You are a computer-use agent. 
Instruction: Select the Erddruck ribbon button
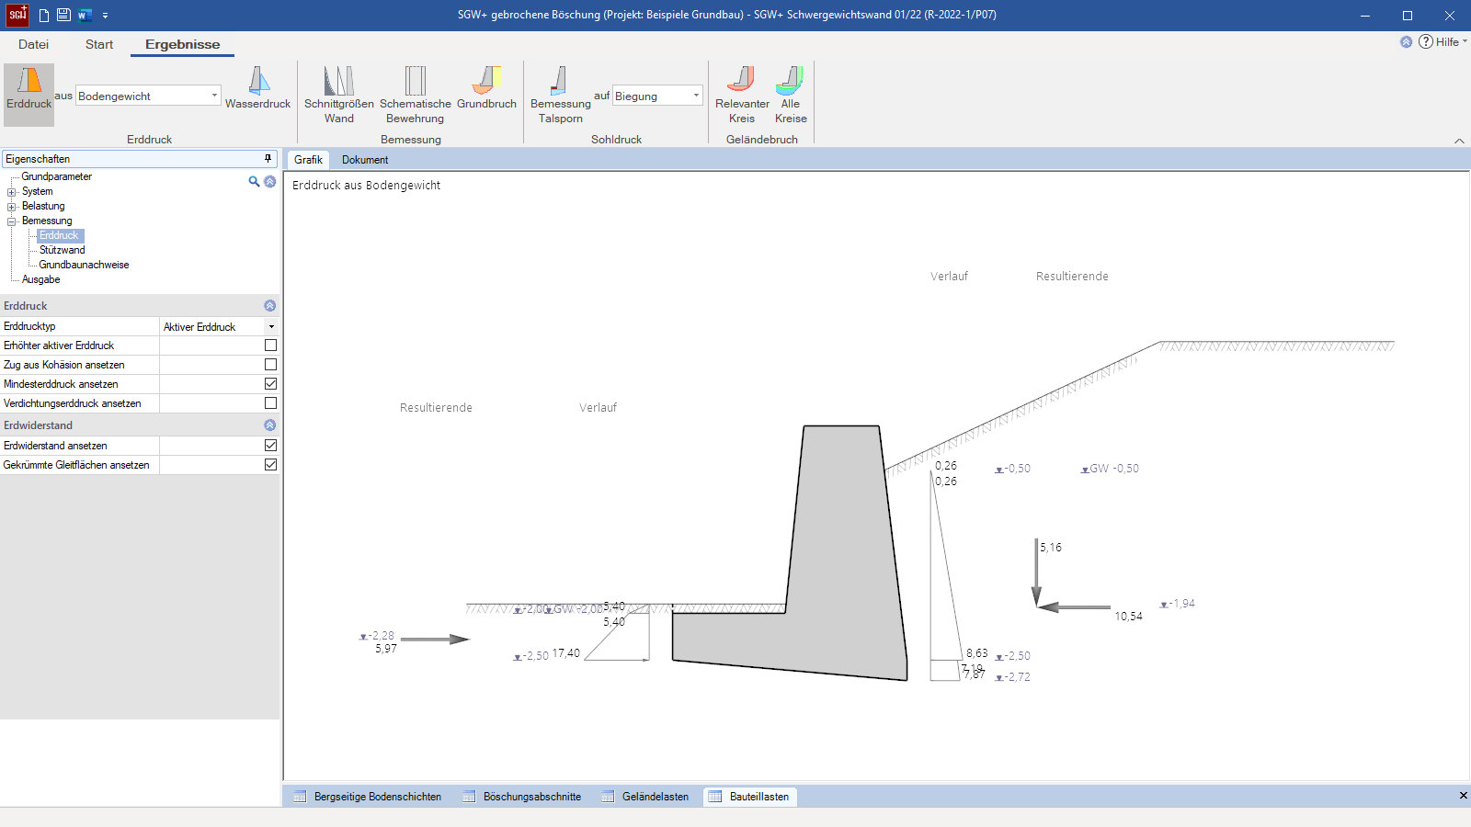(29, 95)
